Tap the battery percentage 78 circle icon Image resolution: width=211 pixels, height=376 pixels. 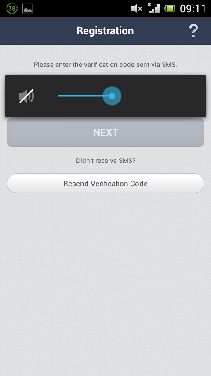click(12, 9)
